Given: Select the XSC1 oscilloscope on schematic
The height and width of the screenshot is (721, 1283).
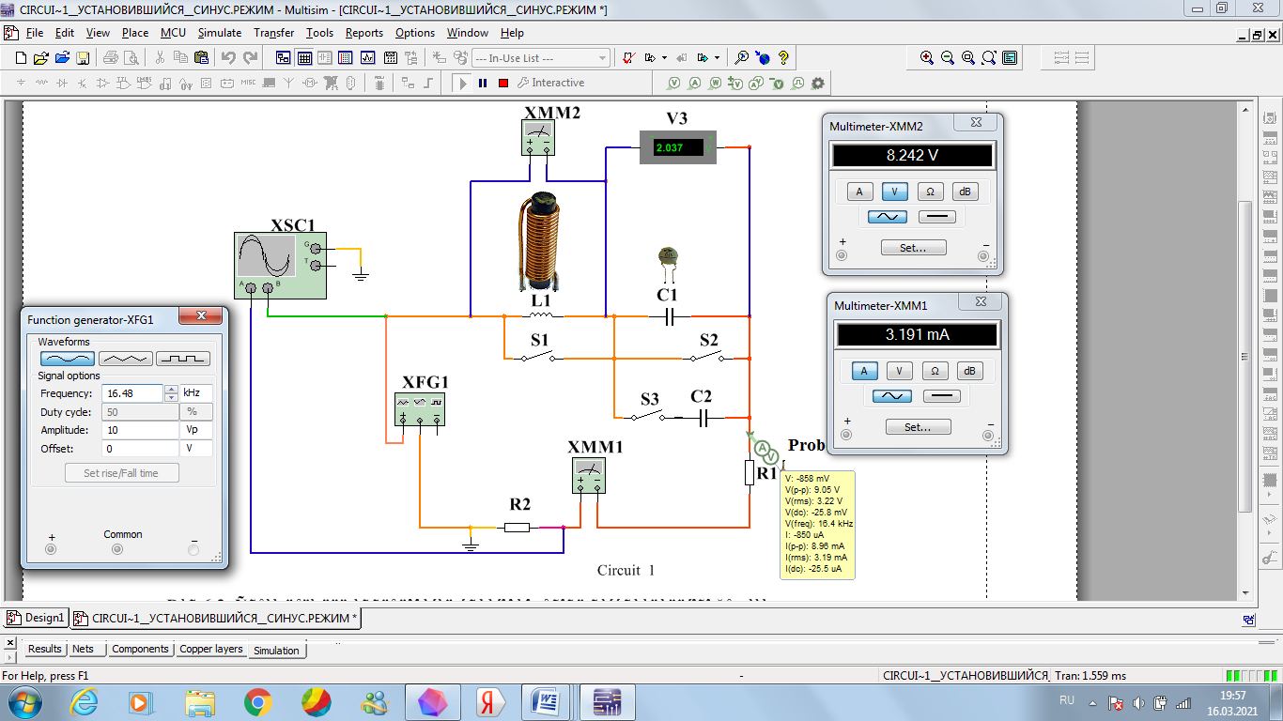Looking at the screenshot, I should tap(280, 266).
